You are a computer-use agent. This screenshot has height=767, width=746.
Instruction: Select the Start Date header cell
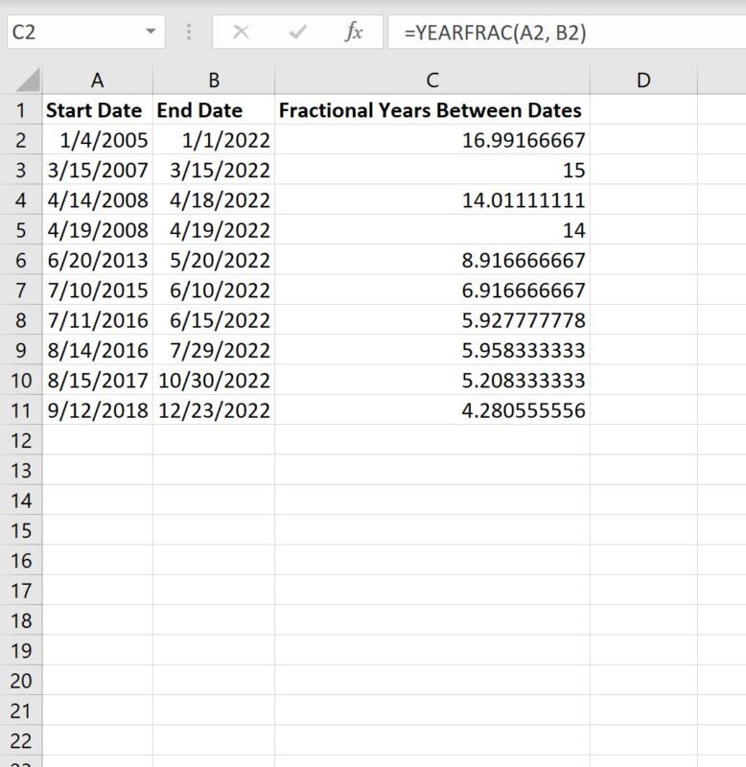pos(97,110)
